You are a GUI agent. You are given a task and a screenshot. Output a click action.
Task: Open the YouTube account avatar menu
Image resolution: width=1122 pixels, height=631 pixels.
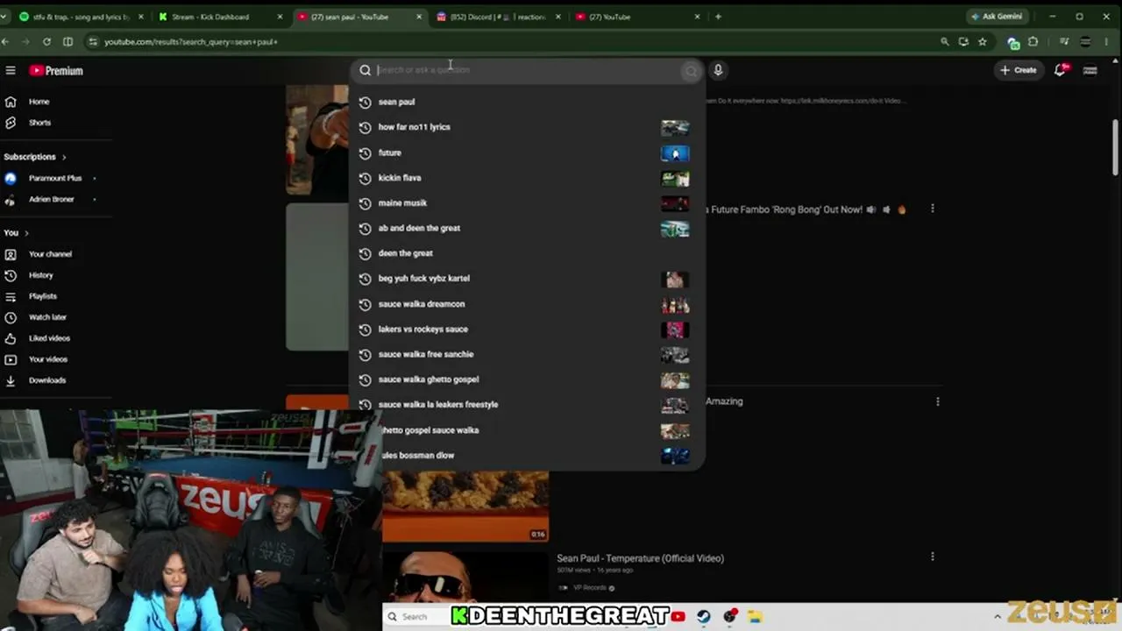[1090, 70]
